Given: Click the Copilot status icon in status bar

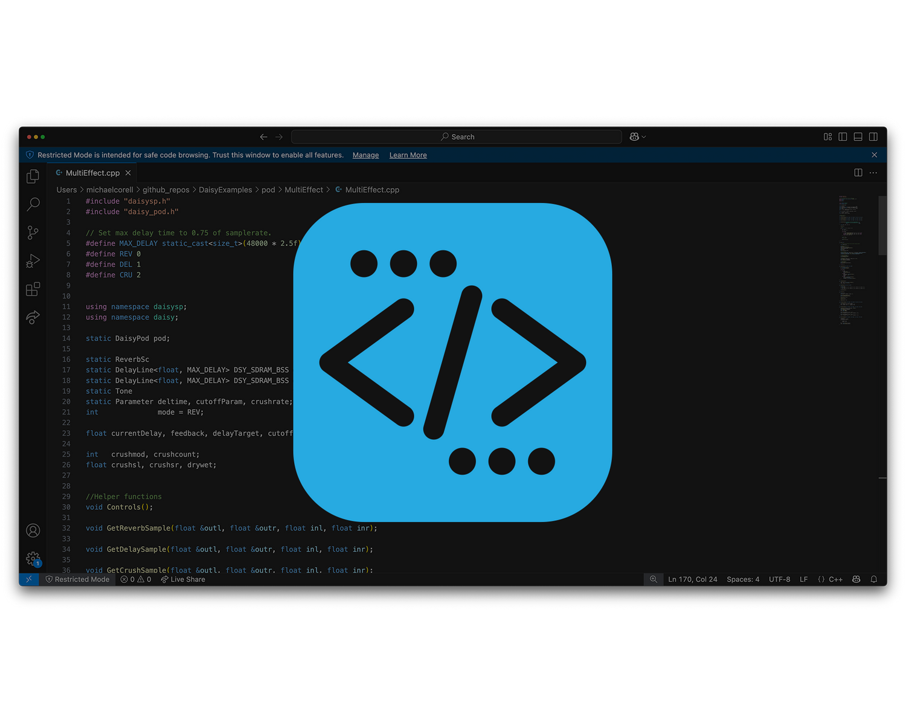Looking at the screenshot, I should [x=856, y=579].
